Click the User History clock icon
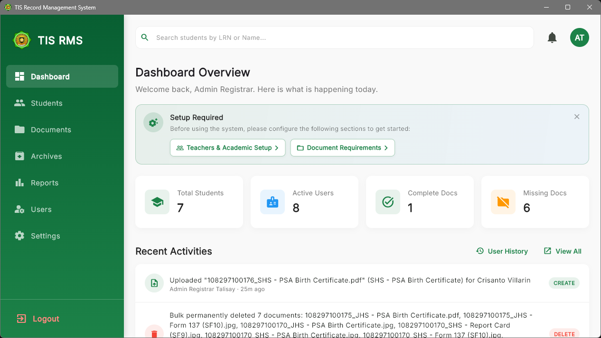 click(x=480, y=251)
